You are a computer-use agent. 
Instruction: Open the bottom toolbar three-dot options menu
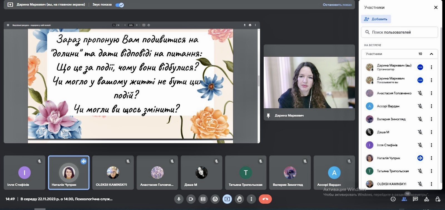click(251, 199)
